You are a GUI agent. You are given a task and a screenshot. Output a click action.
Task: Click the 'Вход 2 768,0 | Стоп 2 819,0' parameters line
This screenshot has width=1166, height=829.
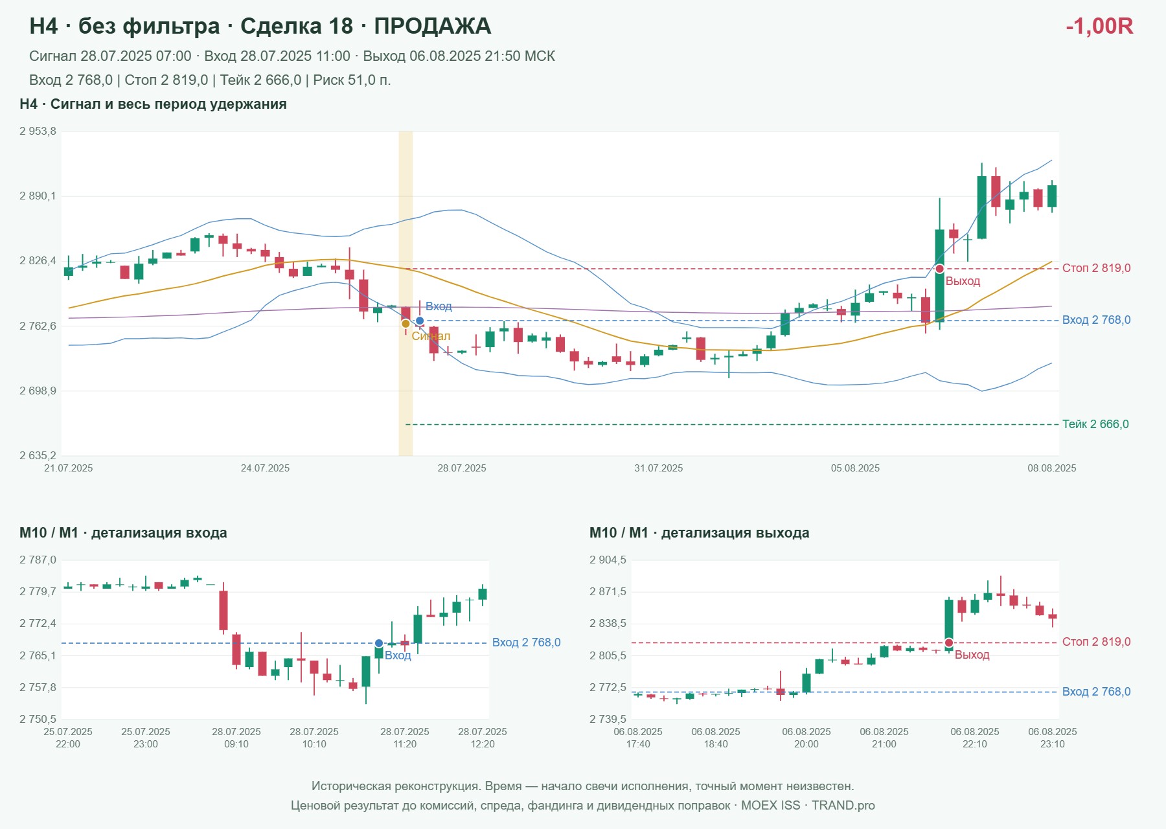point(210,80)
